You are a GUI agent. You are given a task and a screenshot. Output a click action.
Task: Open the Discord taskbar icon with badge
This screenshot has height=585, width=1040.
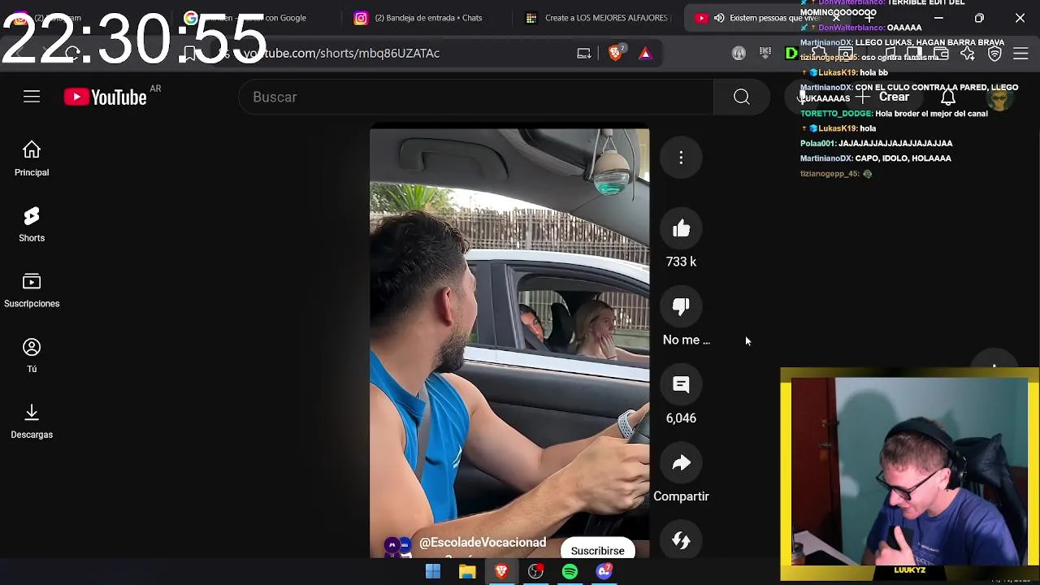tap(604, 572)
